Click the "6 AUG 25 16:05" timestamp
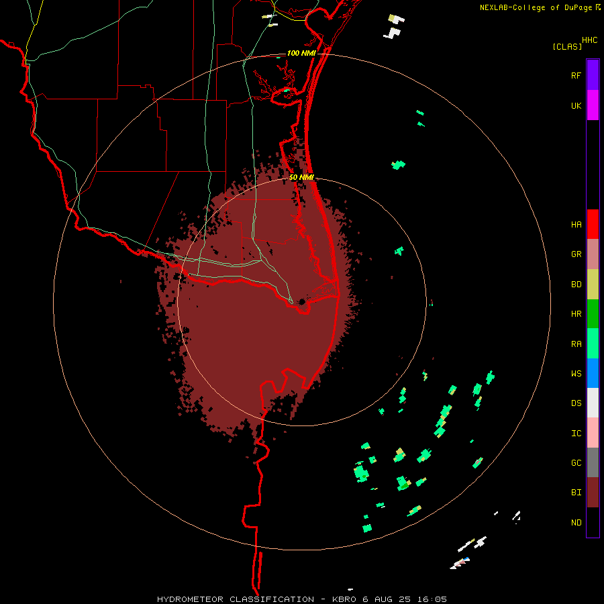The image size is (604, 604). (x=405, y=599)
